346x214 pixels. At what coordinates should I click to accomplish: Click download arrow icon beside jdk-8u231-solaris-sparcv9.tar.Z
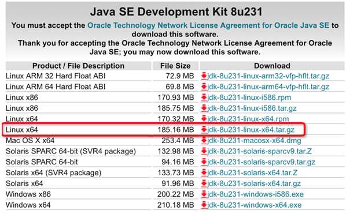point(204,151)
